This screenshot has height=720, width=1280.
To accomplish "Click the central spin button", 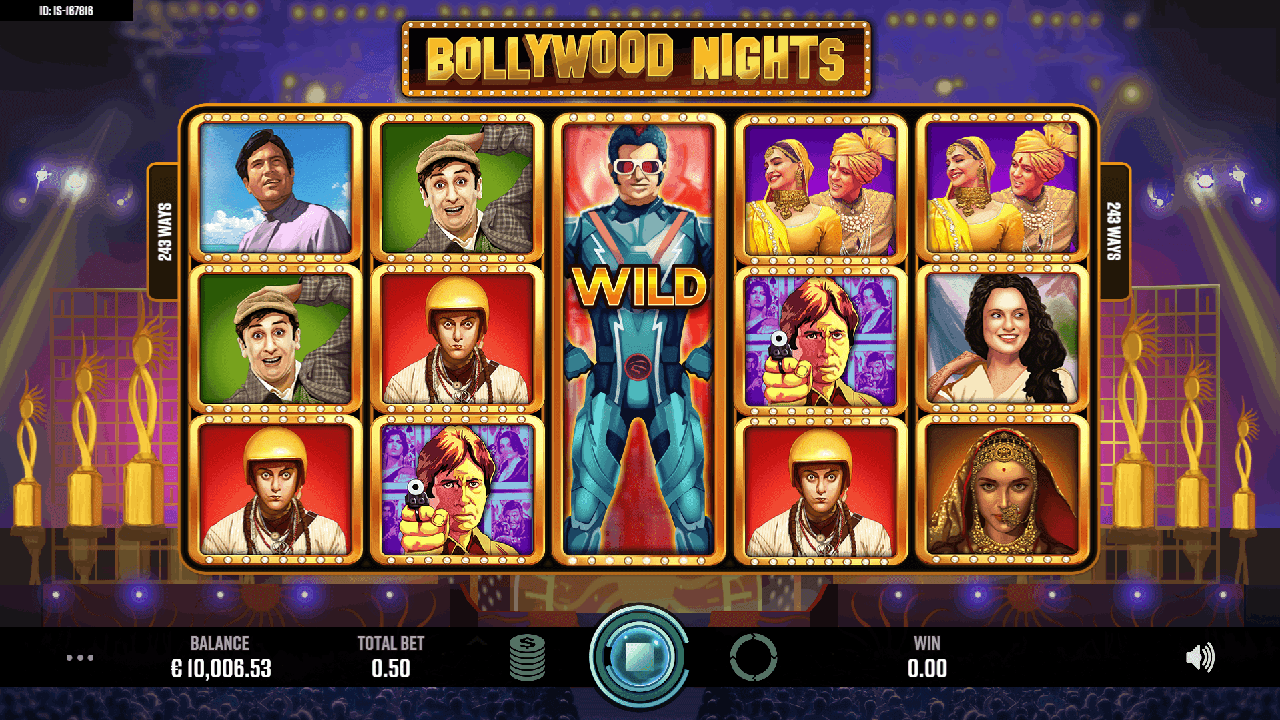I will pos(639,657).
